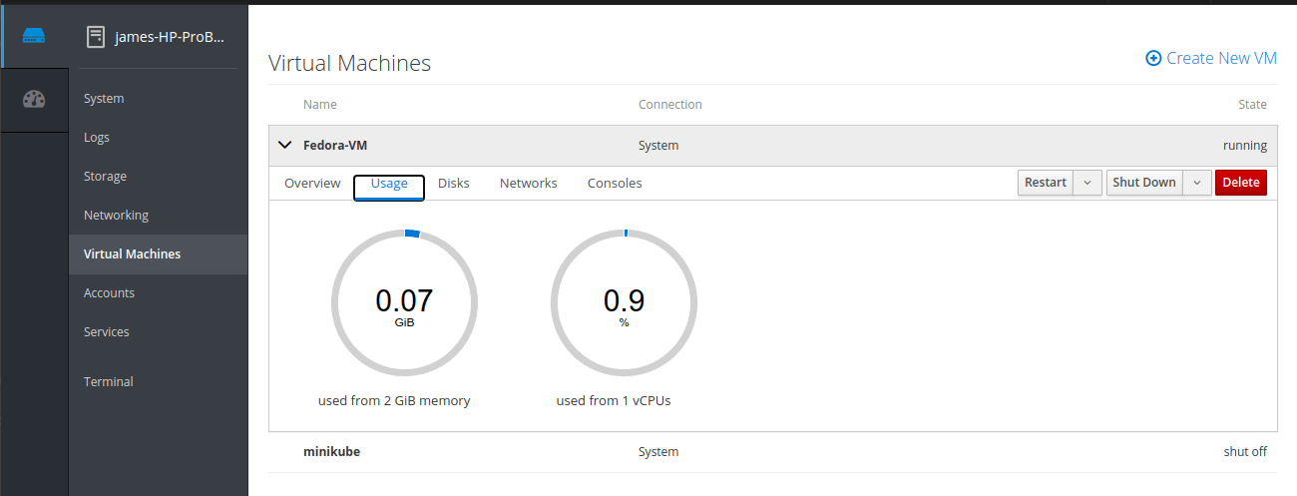Switch to the Overview tab
Viewport: 1297px width, 496px height.
click(x=312, y=184)
